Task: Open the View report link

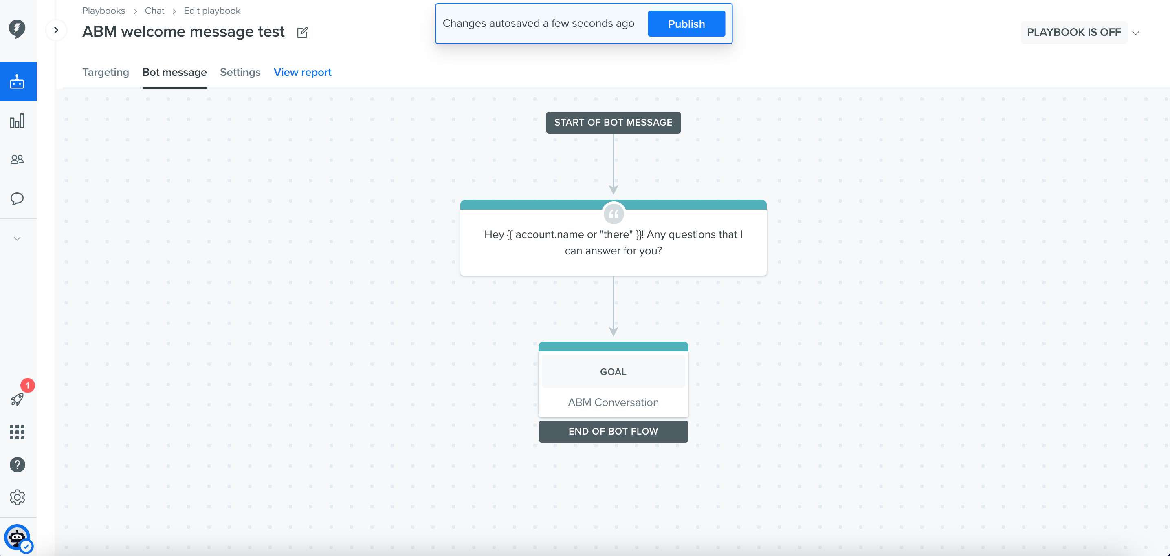Action: [303, 72]
